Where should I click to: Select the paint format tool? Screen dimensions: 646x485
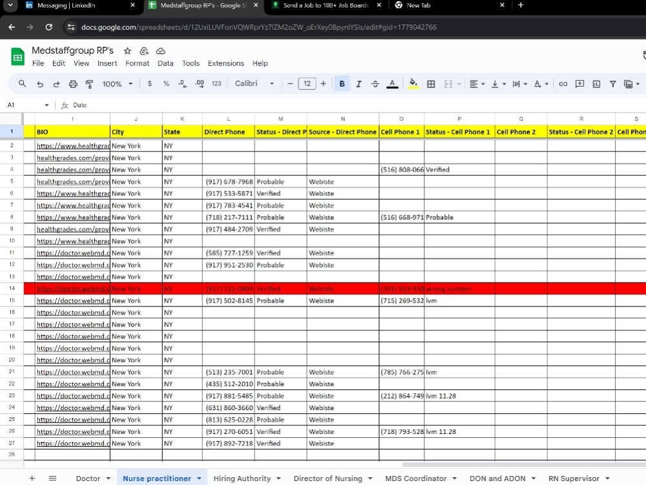point(89,83)
